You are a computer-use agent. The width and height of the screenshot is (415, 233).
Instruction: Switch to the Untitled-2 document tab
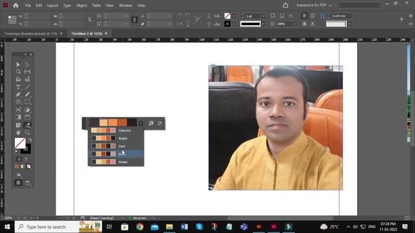pyautogui.click(x=86, y=34)
